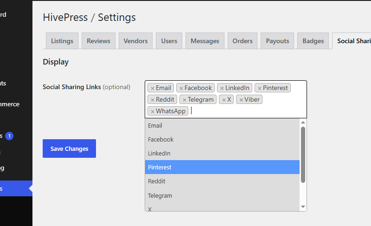Open the Messages tab
This screenshot has width=371, height=226.
pyautogui.click(x=205, y=41)
